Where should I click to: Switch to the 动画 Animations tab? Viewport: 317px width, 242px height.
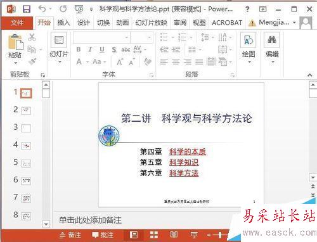pyautogui.click(x=122, y=22)
